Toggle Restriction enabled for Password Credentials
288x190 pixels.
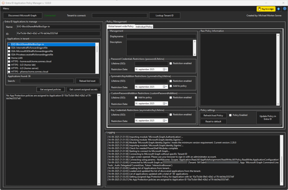click(171, 63)
